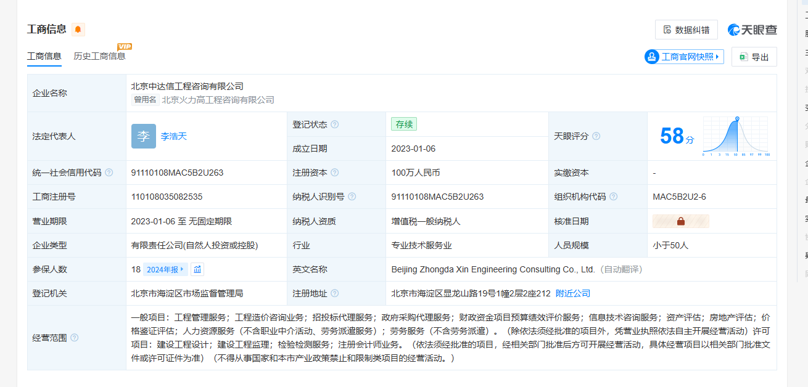Expand the 2024年报 annual report dropdown
The height and width of the screenshot is (387, 808).
[x=165, y=269]
